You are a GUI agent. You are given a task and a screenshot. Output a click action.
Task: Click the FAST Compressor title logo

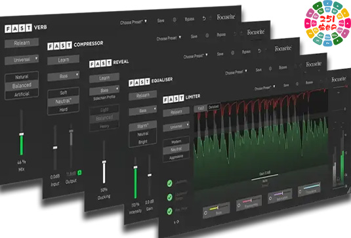(x=75, y=45)
